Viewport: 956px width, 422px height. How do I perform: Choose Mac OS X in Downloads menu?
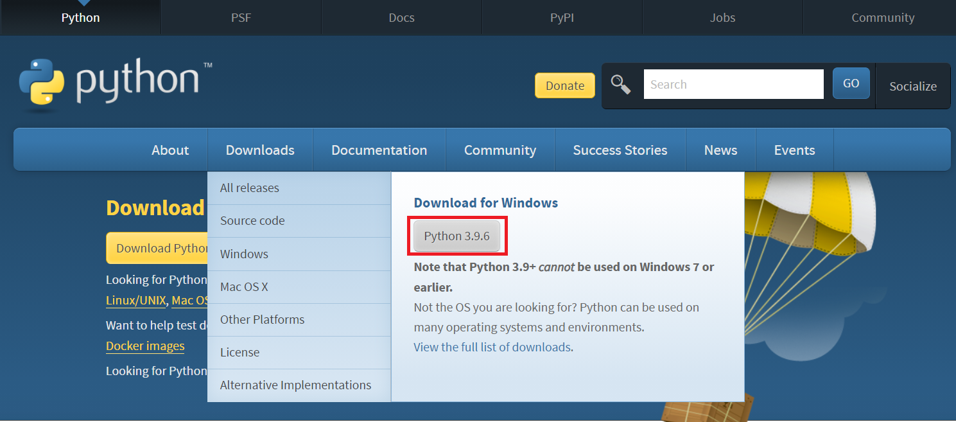(299, 287)
